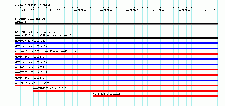Viewport: 225px width, 106px height.
Task: Click dgv3404n100 (Coe2014) label
Action: tap(31, 78)
